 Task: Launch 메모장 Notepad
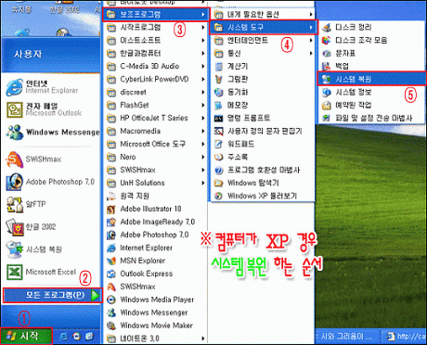point(263,105)
